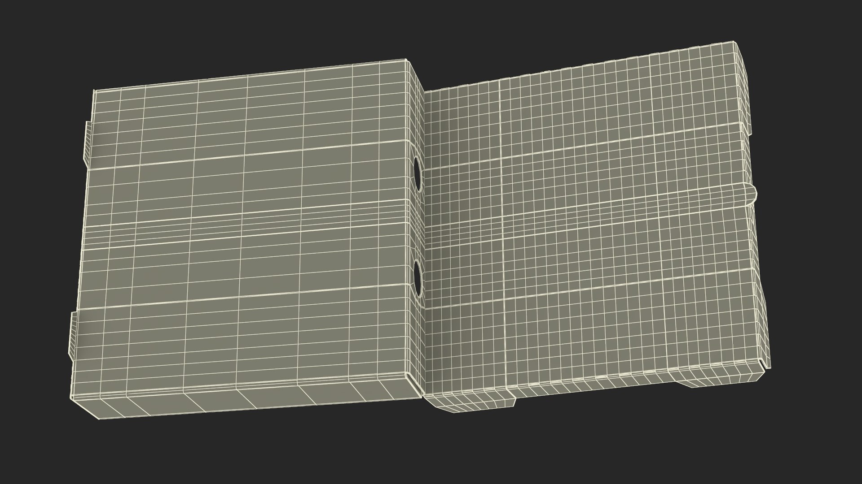Select the rounded locking tab on the right edge
This screenshot has width=862, height=484.
click(x=750, y=194)
